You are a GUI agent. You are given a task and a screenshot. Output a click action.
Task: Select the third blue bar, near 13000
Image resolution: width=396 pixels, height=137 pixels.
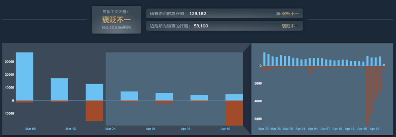point(95,92)
